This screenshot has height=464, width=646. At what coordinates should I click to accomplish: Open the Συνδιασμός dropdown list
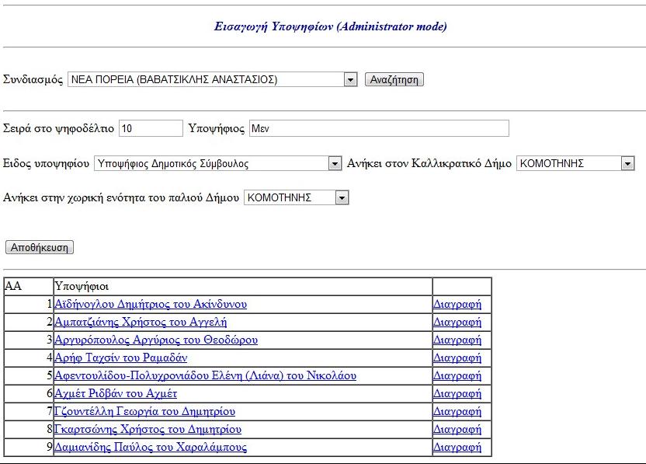pyautogui.click(x=212, y=79)
